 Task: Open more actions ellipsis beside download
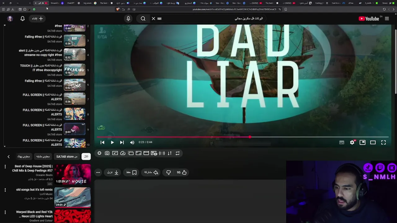[98, 173]
